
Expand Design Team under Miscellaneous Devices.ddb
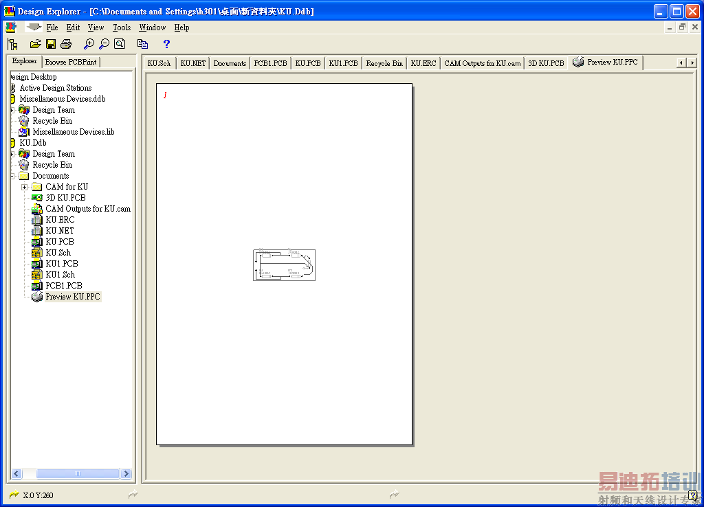tap(12, 110)
